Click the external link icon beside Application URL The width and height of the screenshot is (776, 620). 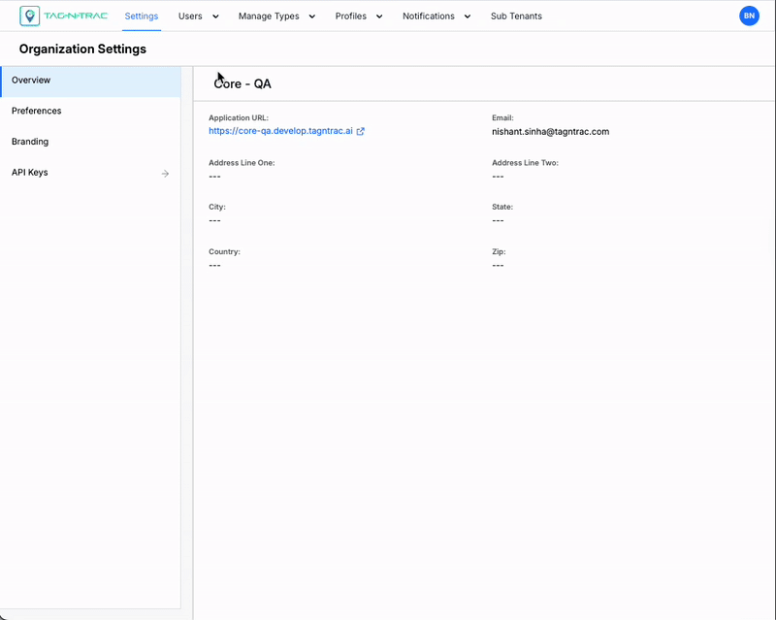pyautogui.click(x=360, y=131)
